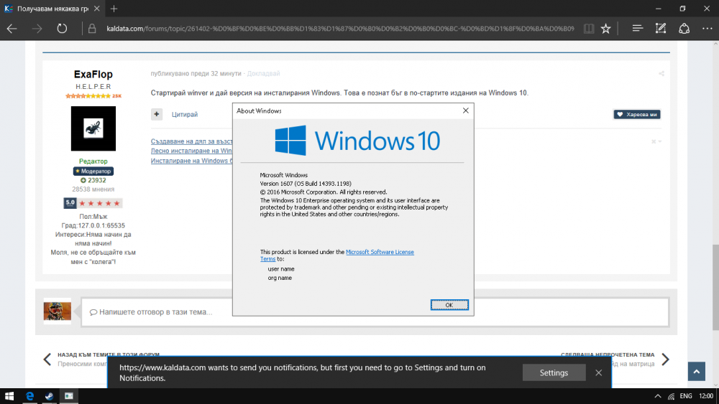Click ENG language indicator in tray

click(x=686, y=396)
